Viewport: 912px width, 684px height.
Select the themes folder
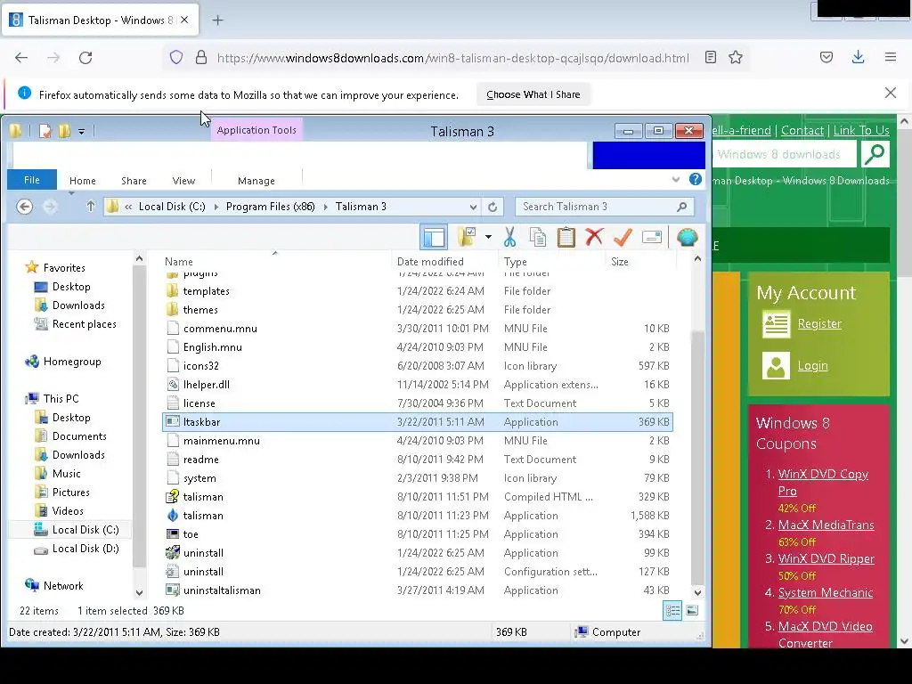click(200, 309)
